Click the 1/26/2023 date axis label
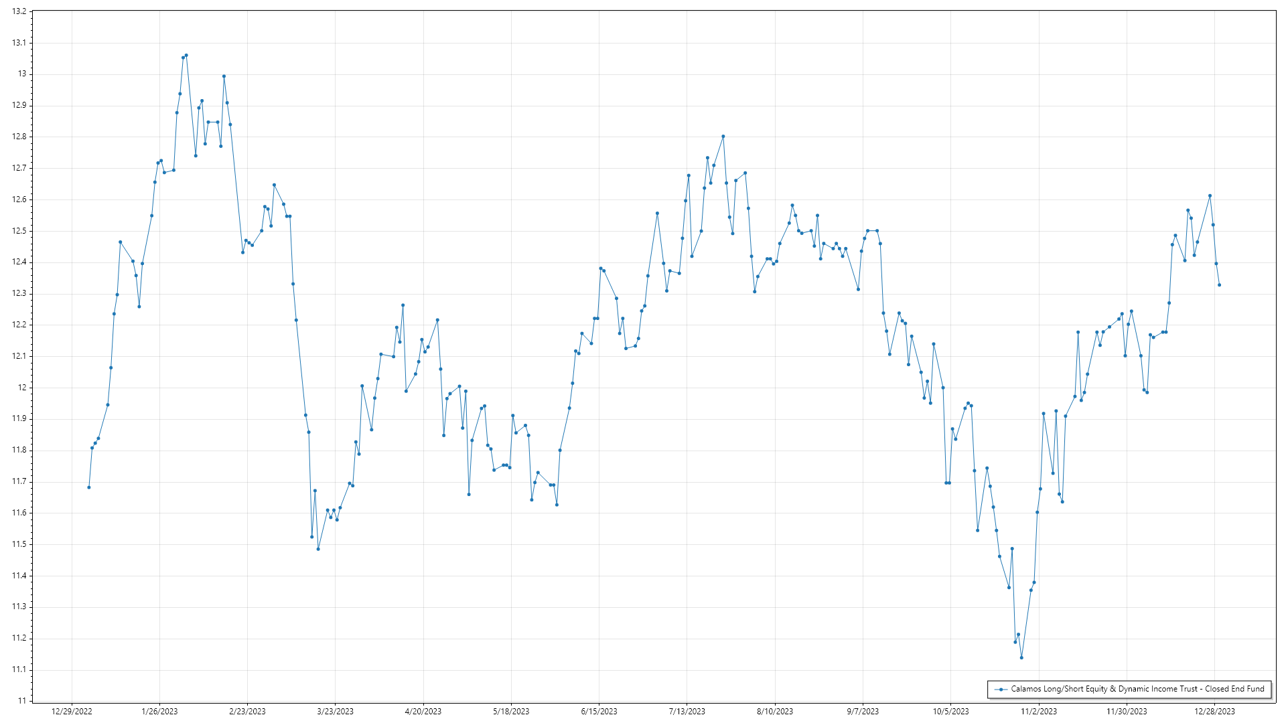The height and width of the screenshot is (723, 1286). pos(159,712)
